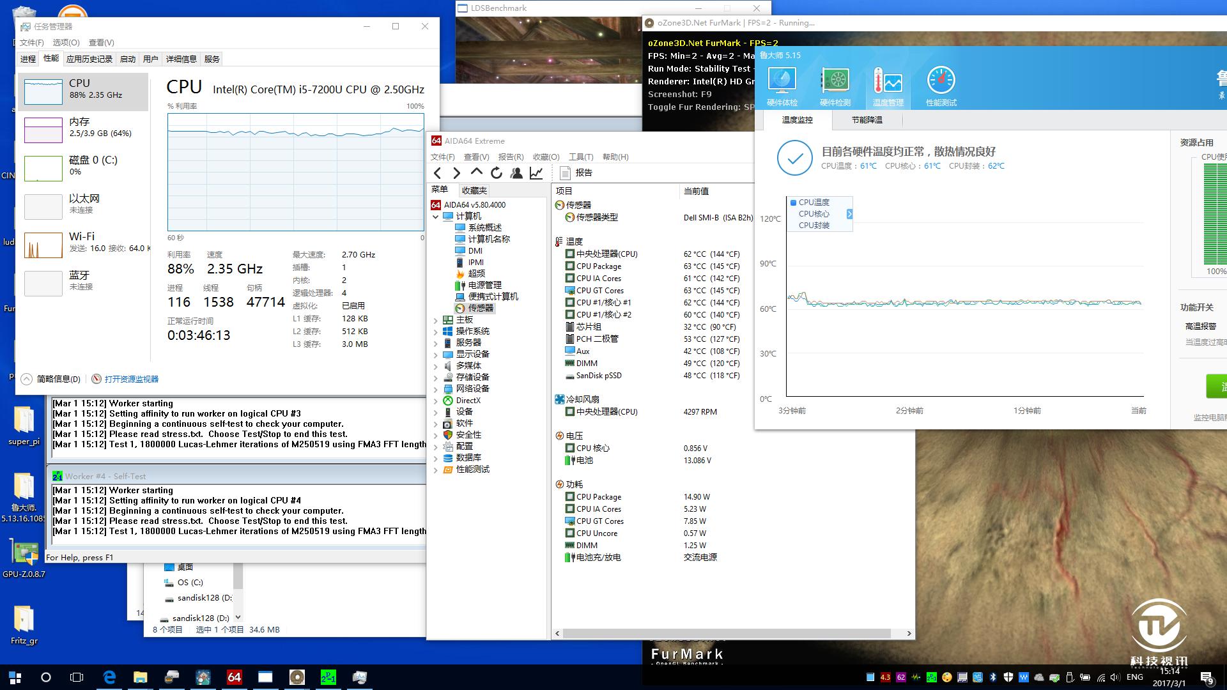Switch to the 节能降温 tab
The height and width of the screenshot is (690, 1227).
(868, 119)
